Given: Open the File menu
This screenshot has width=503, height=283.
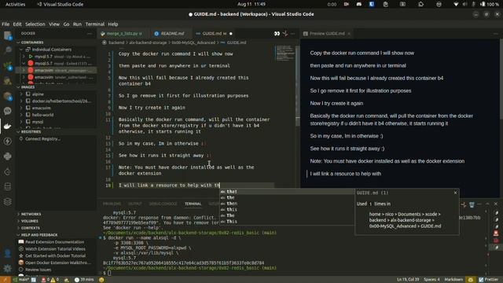Looking at the screenshot, I should click(x=6, y=24).
